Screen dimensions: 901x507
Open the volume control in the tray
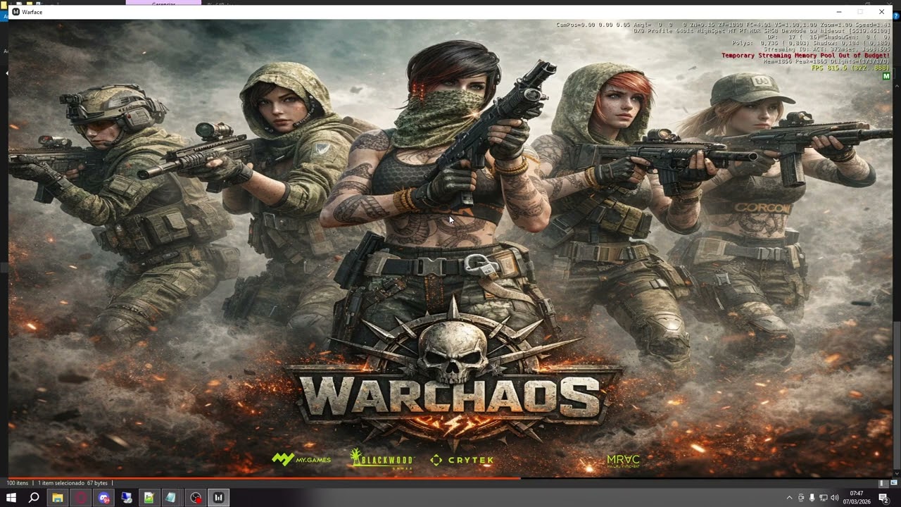point(835,498)
